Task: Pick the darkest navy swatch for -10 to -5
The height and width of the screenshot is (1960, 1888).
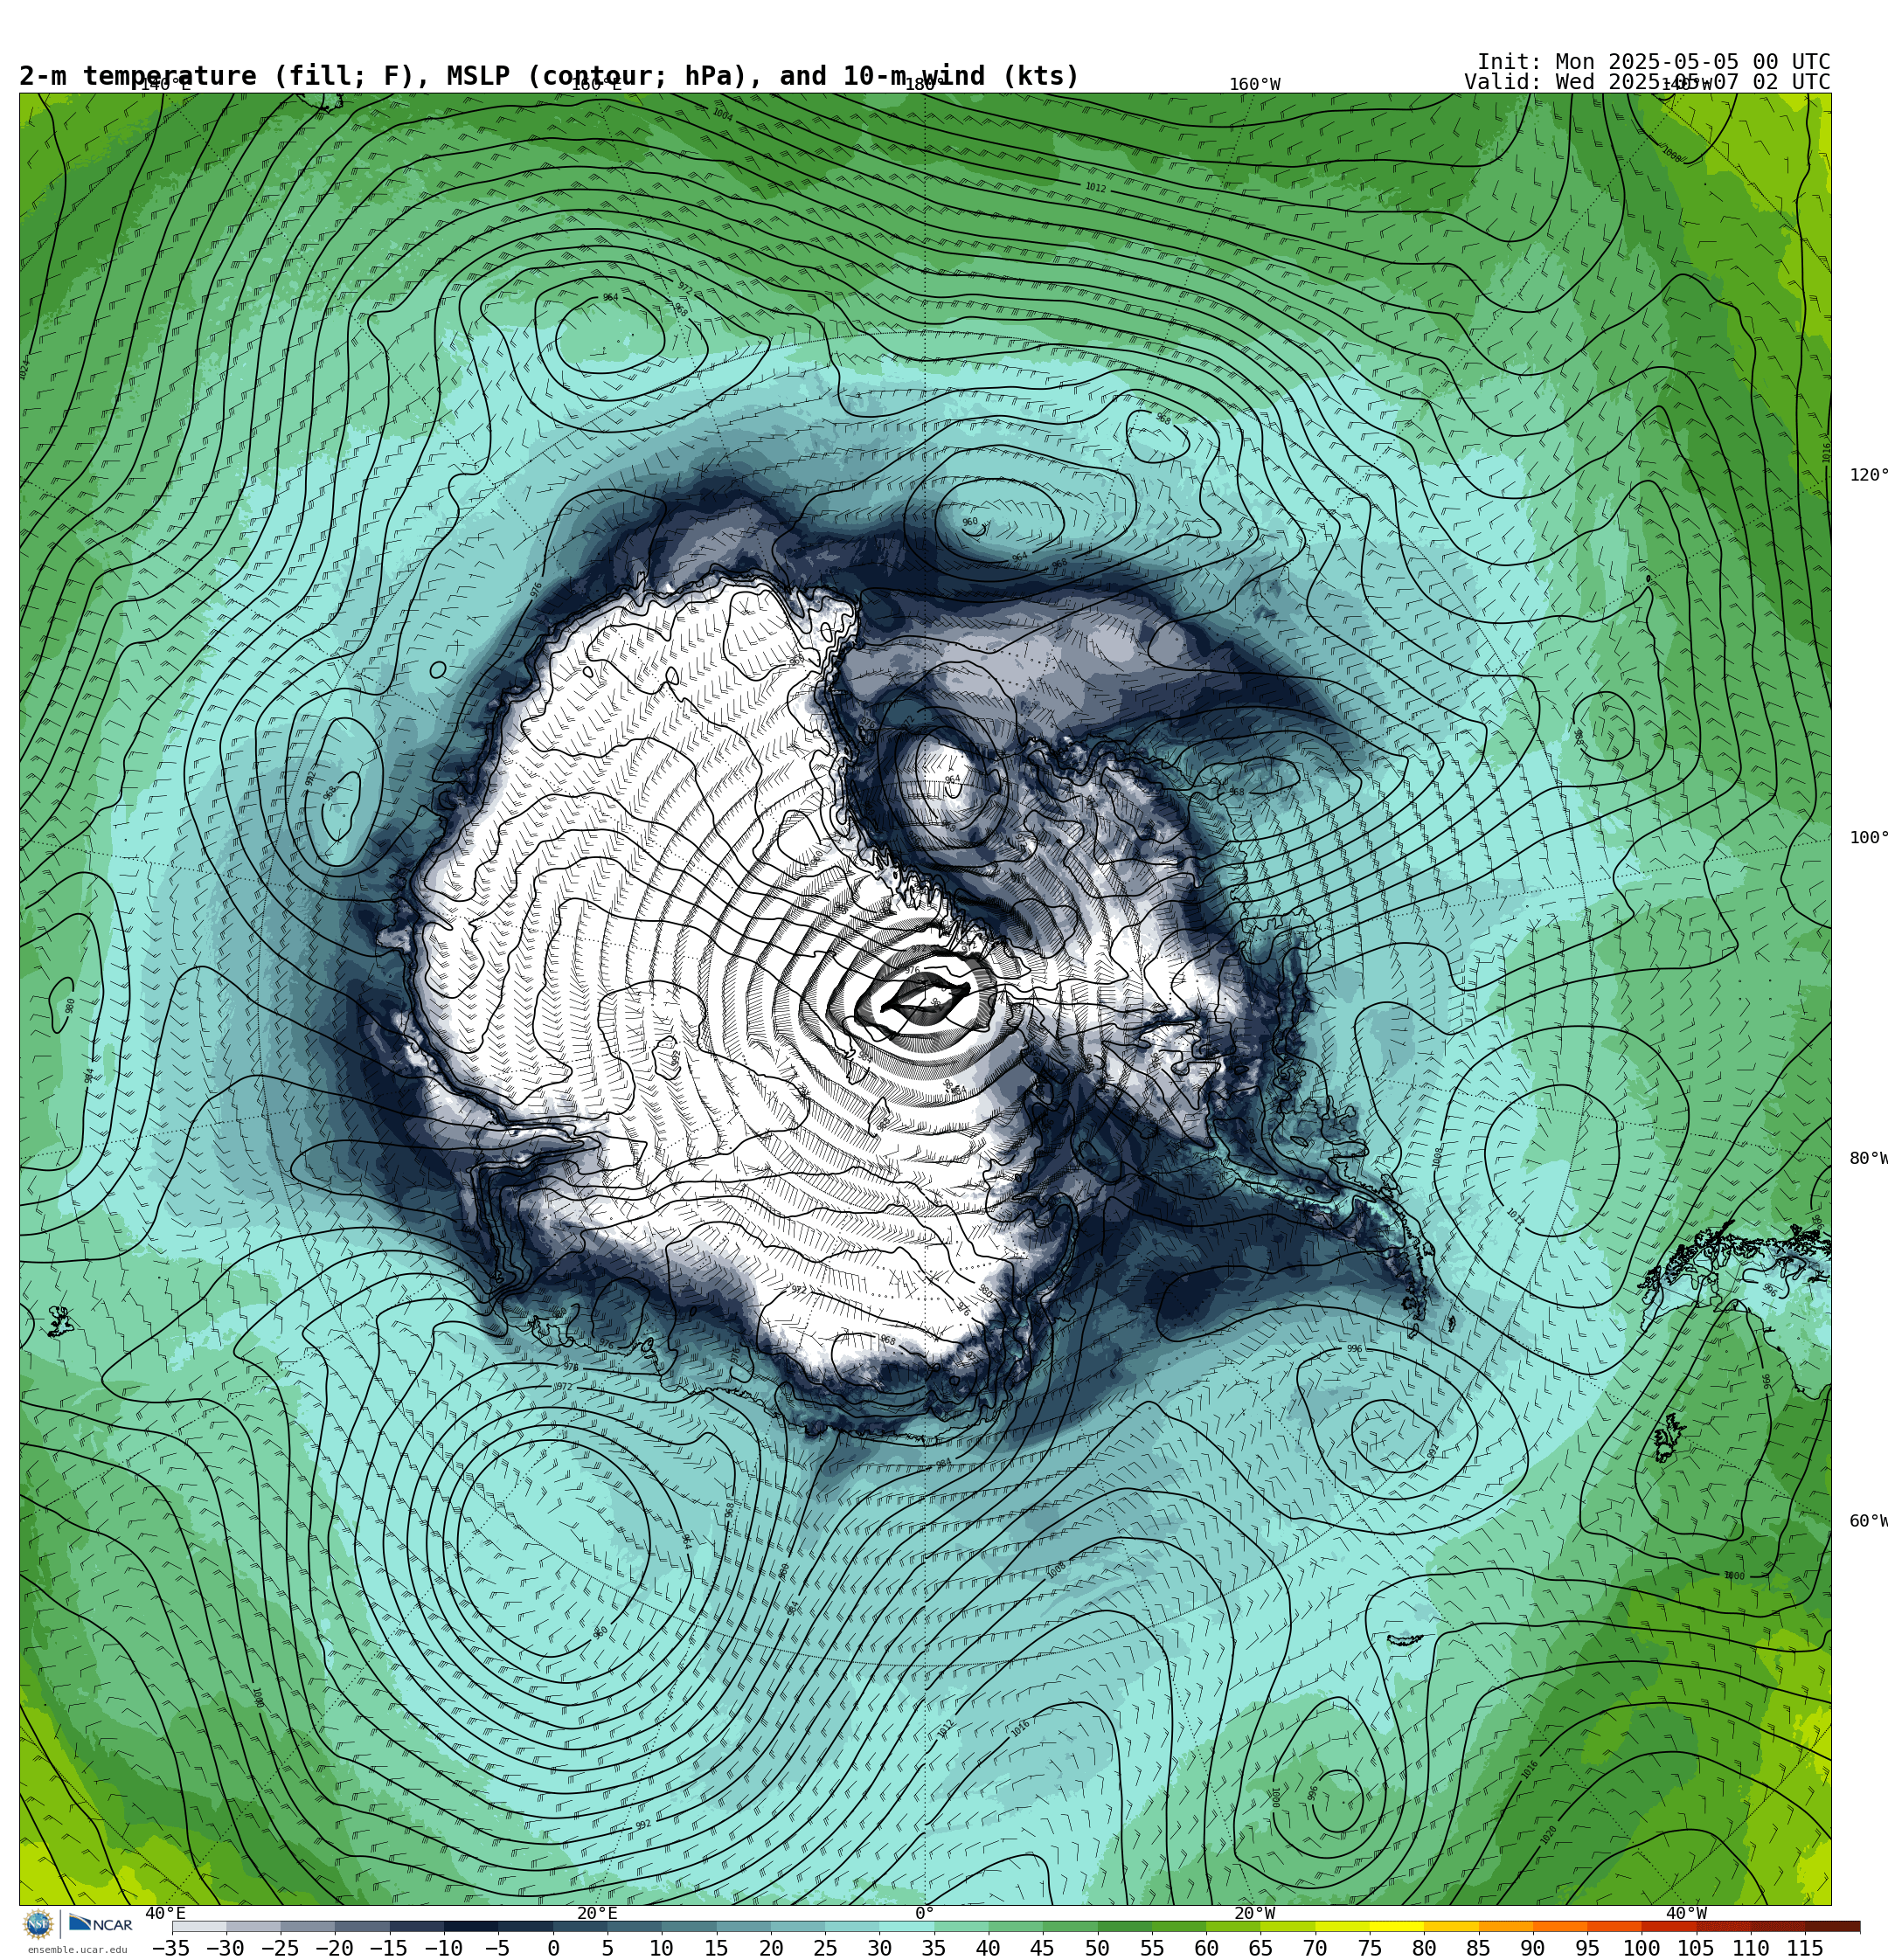Action: (x=471, y=1926)
